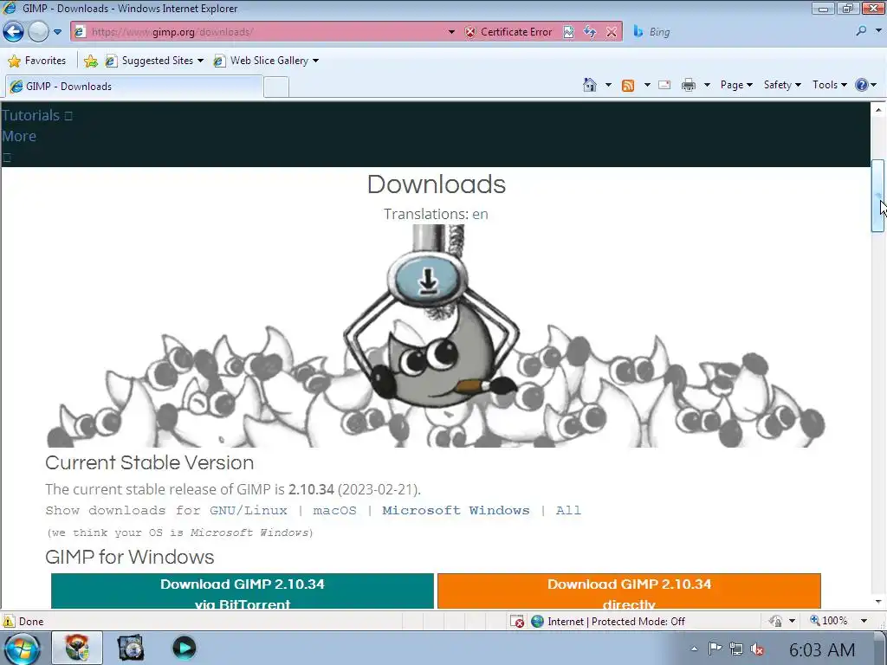The width and height of the screenshot is (887, 665).
Task: Click the vertical scrollbar thumb
Action: [877, 196]
